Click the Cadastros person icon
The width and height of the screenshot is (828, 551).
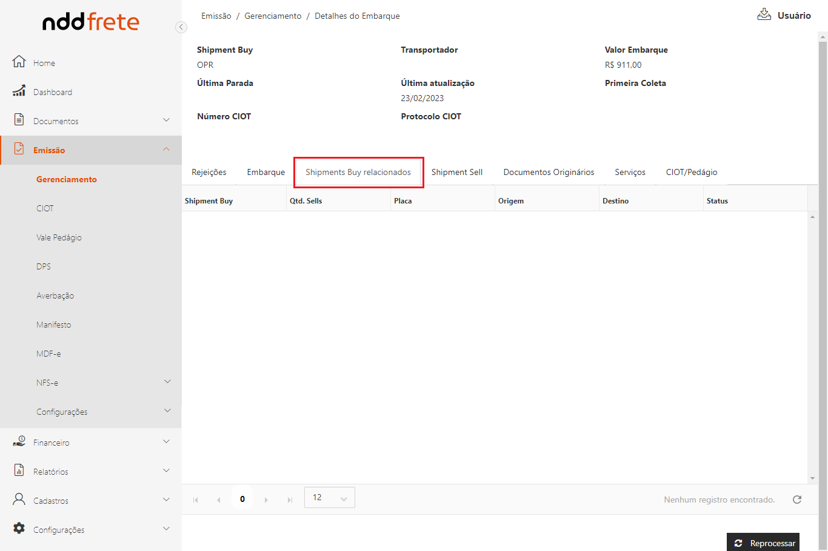pyautogui.click(x=19, y=500)
